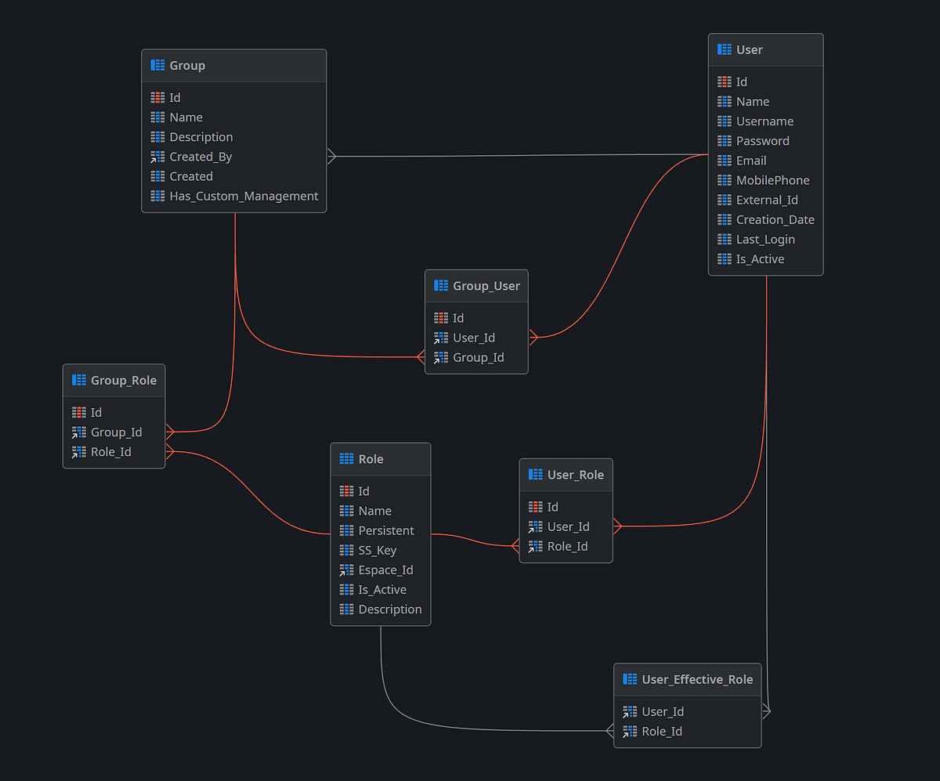Click the primary key icon beside User's Id field
The height and width of the screenshot is (781, 940).
coord(723,81)
